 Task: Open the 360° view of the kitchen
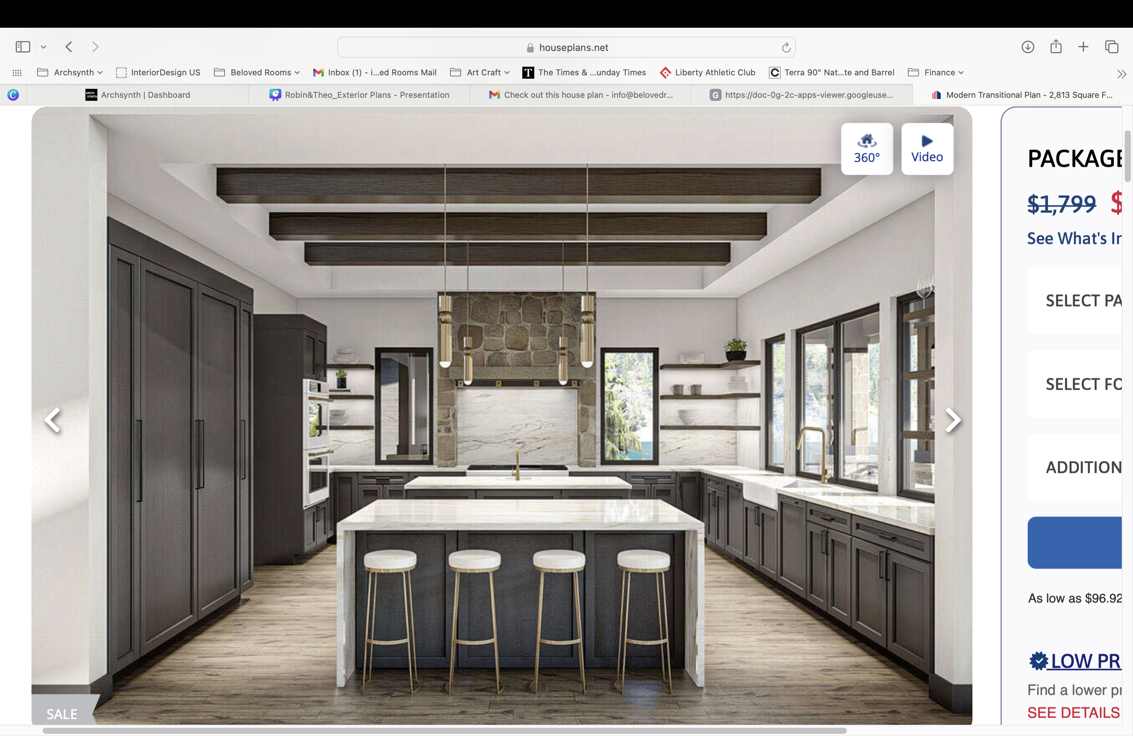click(866, 149)
